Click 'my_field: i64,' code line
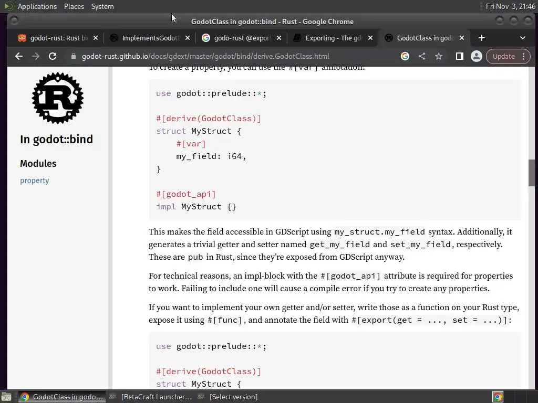The height and width of the screenshot is (403, 538). pos(211,156)
